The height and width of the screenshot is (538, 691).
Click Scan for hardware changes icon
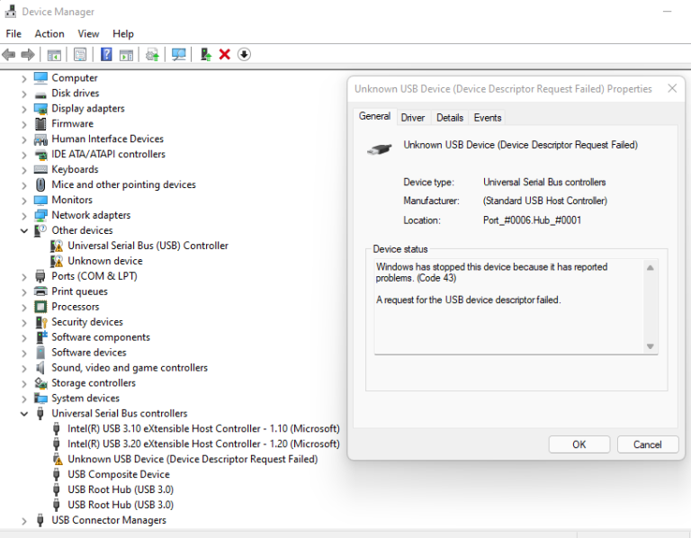point(179,55)
